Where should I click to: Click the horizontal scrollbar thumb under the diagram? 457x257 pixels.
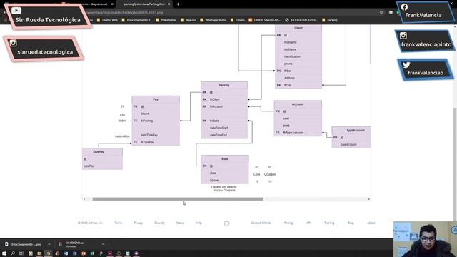[x=178, y=199]
